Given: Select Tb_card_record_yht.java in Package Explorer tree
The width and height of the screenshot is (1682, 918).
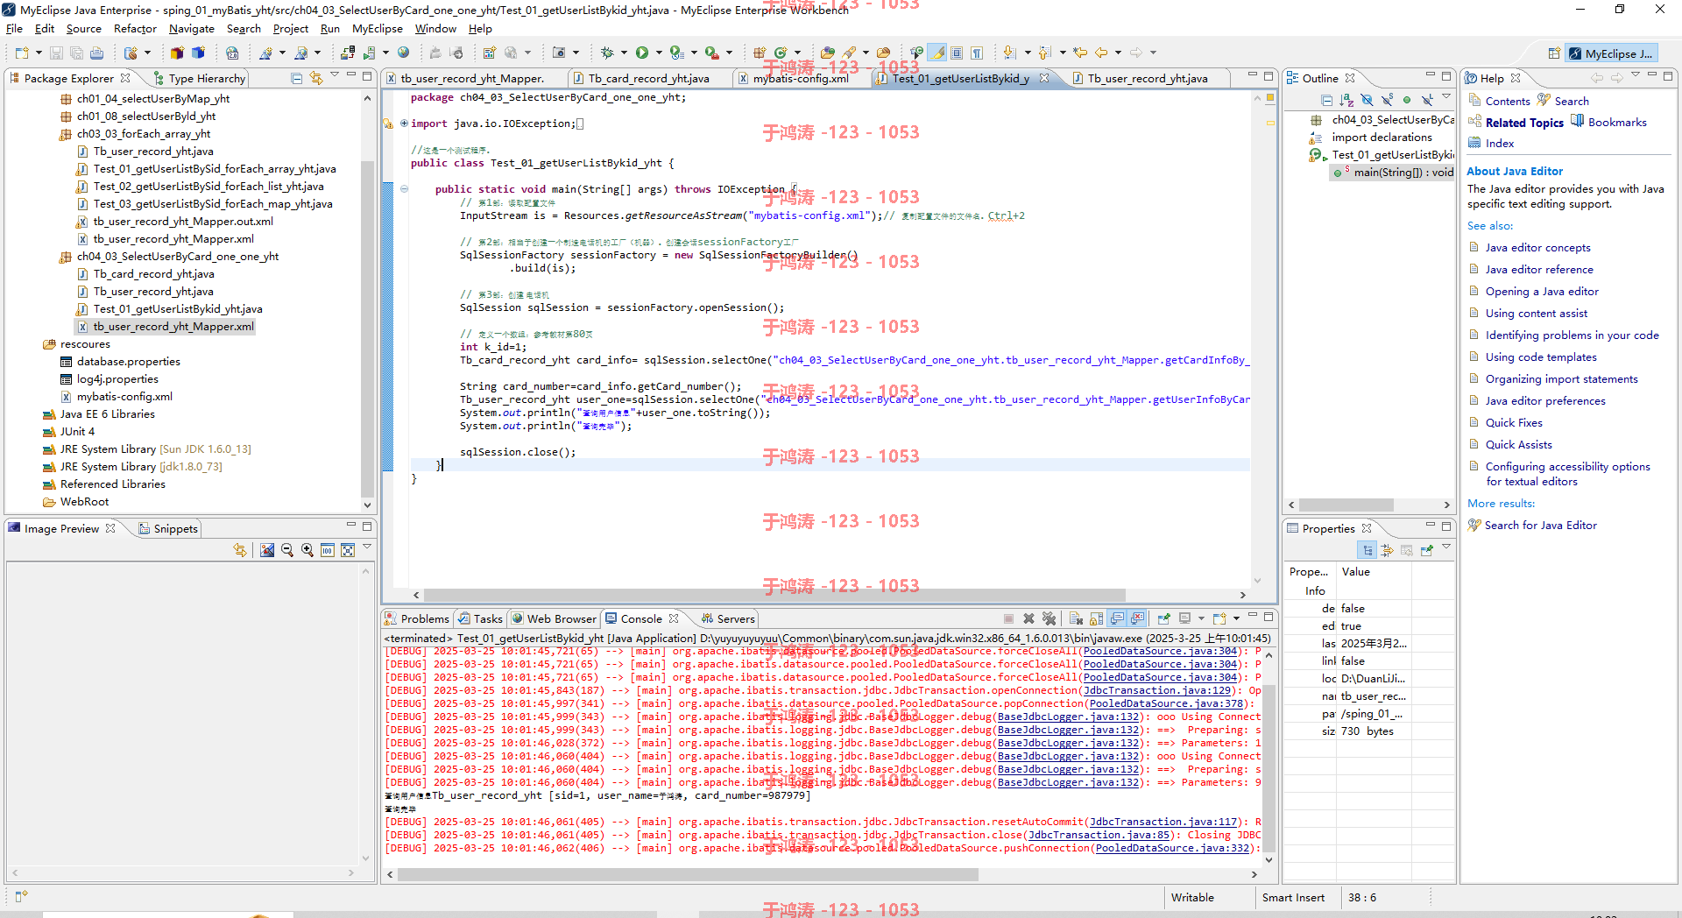Looking at the screenshot, I should pyautogui.click(x=153, y=274).
